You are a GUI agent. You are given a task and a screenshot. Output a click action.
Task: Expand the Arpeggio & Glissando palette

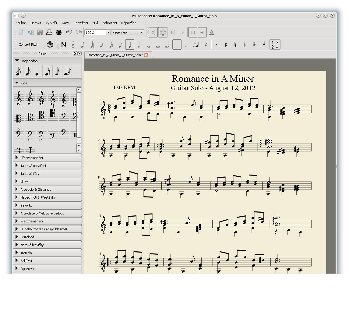click(x=48, y=190)
